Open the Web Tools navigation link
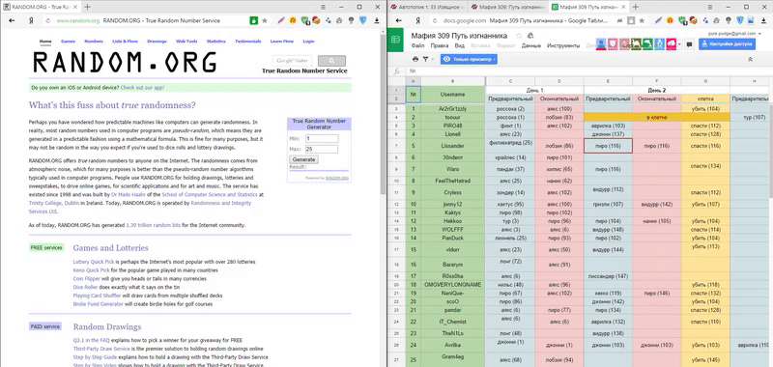The width and height of the screenshot is (773, 367). pyautogui.click(x=186, y=42)
